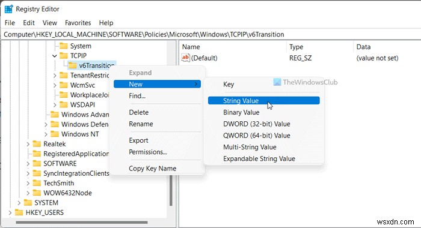This screenshot has height=228, width=421.
Task: Select the SyncIntegrationClients tree row label
Action: tap(76, 173)
